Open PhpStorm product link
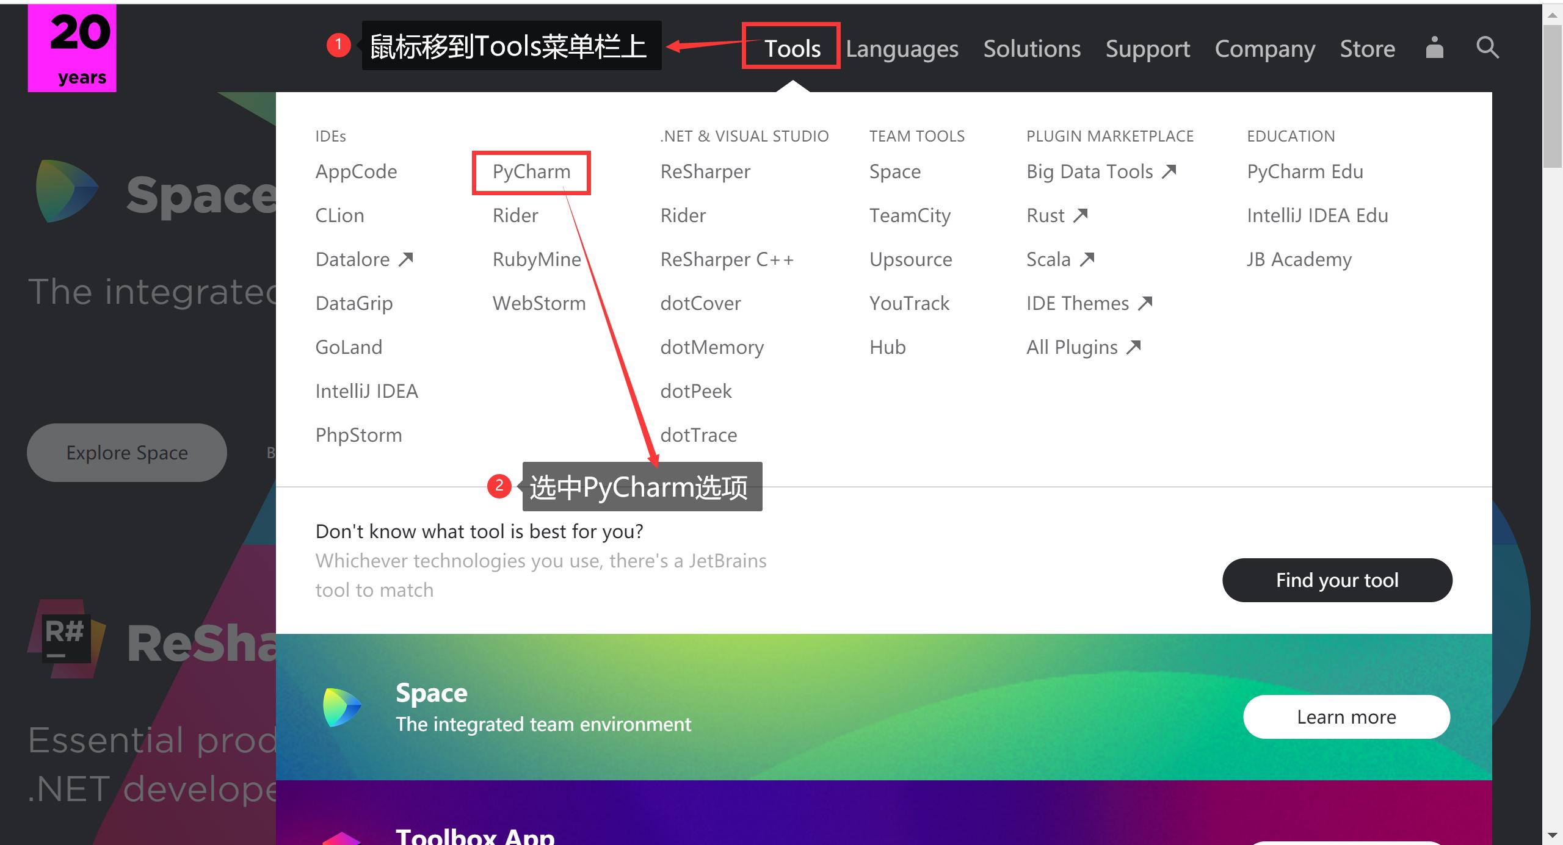The image size is (1563, 845). point(358,436)
